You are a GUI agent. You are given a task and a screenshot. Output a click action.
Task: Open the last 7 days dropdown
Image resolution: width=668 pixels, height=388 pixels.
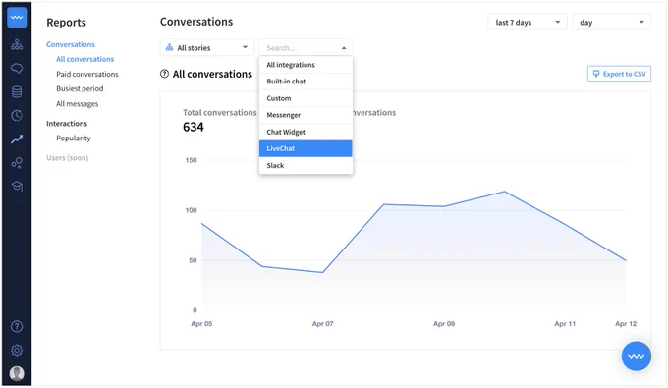[528, 23]
